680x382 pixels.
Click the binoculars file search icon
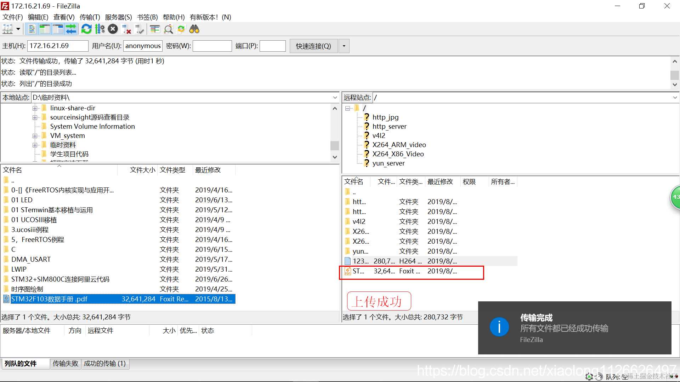click(x=194, y=29)
